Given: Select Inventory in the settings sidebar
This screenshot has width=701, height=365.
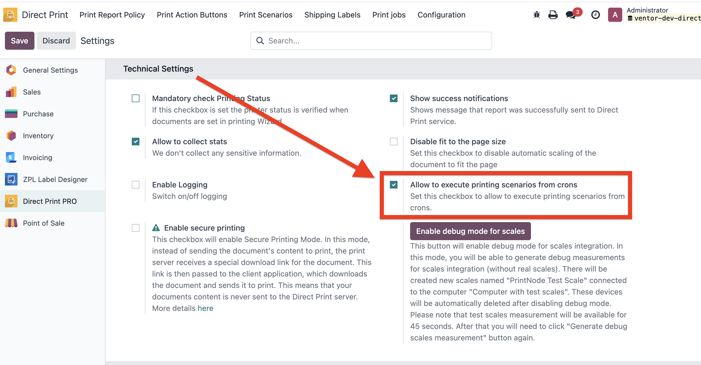Looking at the screenshot, I should pos(52,136).
